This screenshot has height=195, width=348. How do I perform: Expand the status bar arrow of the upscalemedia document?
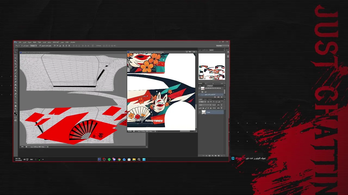point(155,131)
